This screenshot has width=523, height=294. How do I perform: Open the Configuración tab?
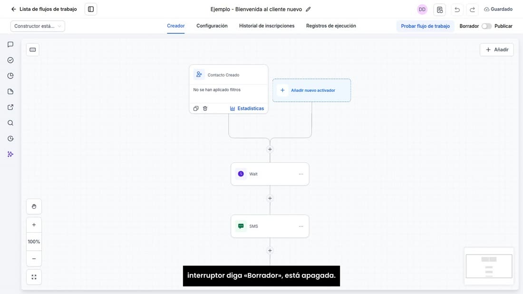[x=212, y=26]
